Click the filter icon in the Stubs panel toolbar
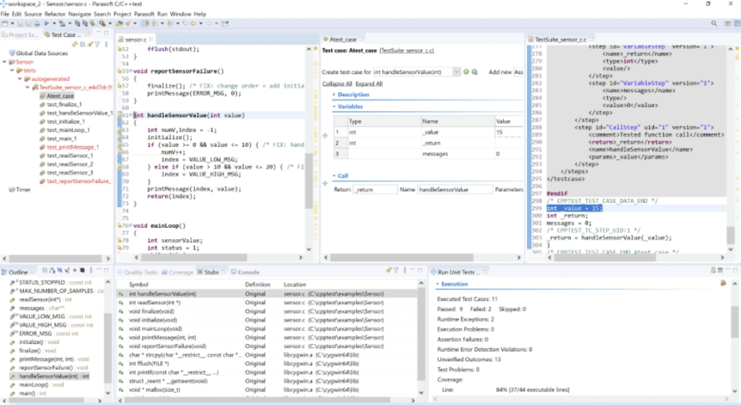Screen dimensions: 741x405 click(x=396, y=270)
